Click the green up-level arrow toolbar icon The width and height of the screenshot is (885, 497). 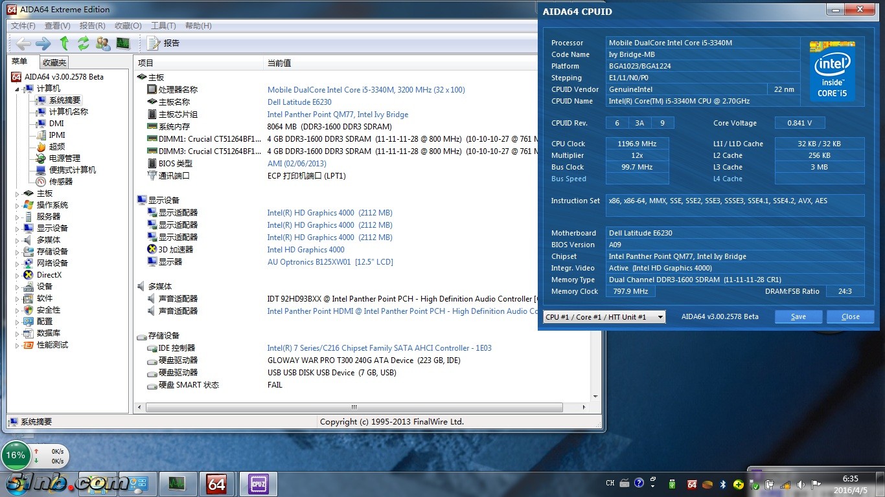64,43
